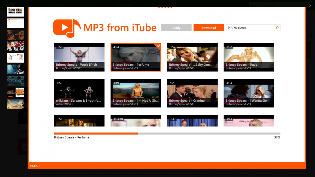Open the strip screenshot showing a video grid
The width and height of the screenshot is (315, 177).
[x=15, y=12]
